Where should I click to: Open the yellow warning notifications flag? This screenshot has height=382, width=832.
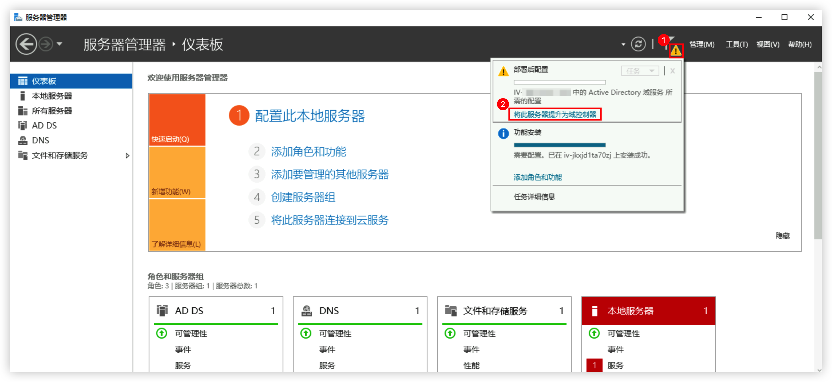click(x=676, y=51)
